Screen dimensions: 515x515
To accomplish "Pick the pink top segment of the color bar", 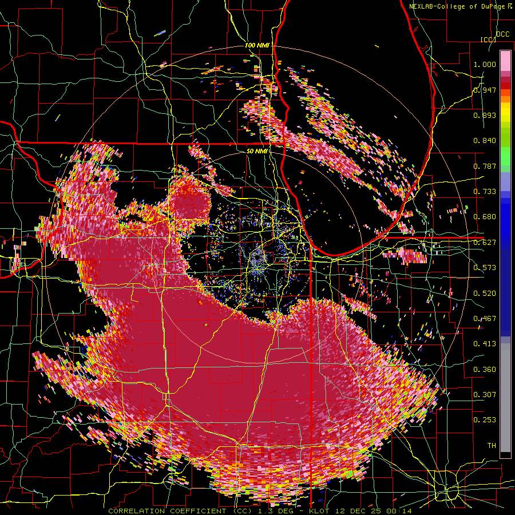I will point(505,61).
